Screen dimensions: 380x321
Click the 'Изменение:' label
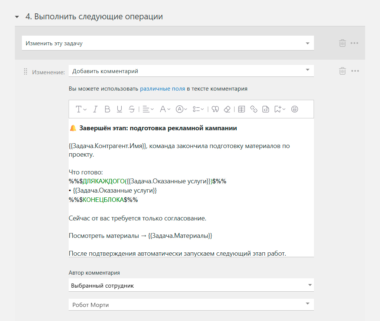[x=49, y=72]
